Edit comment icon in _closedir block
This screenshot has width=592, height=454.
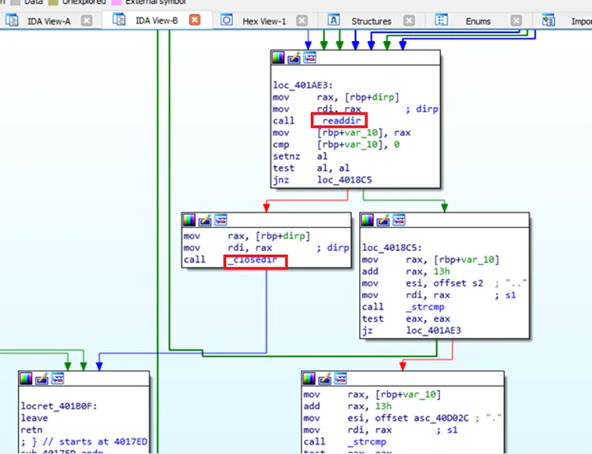click(205, 220)
